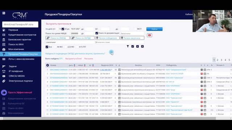The height and width of the screenshot is (130, 232).
Task: Click the red globe icon in ЭНЕРГО-СТРОЙ row
Action: pos(202,74)
